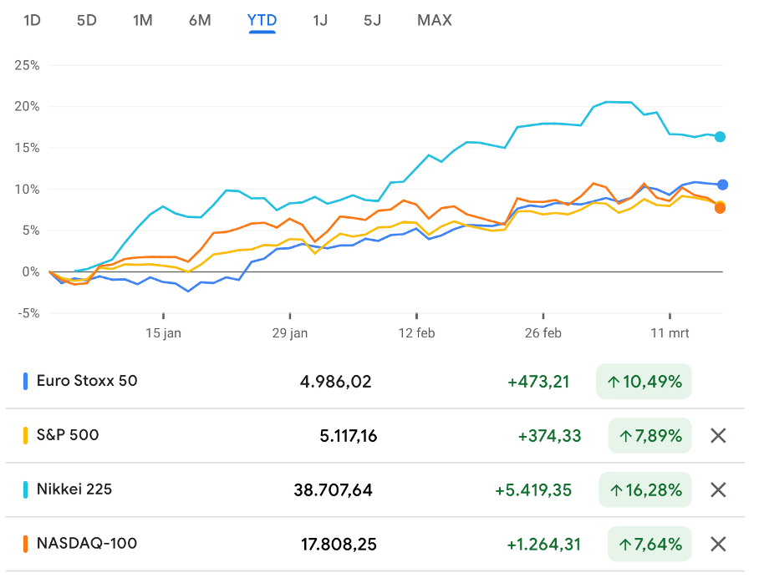Screen dimensions: 759x583
Task: Click the -5% y-axis label
Action: pyautogui.click(x=28, y=313)
